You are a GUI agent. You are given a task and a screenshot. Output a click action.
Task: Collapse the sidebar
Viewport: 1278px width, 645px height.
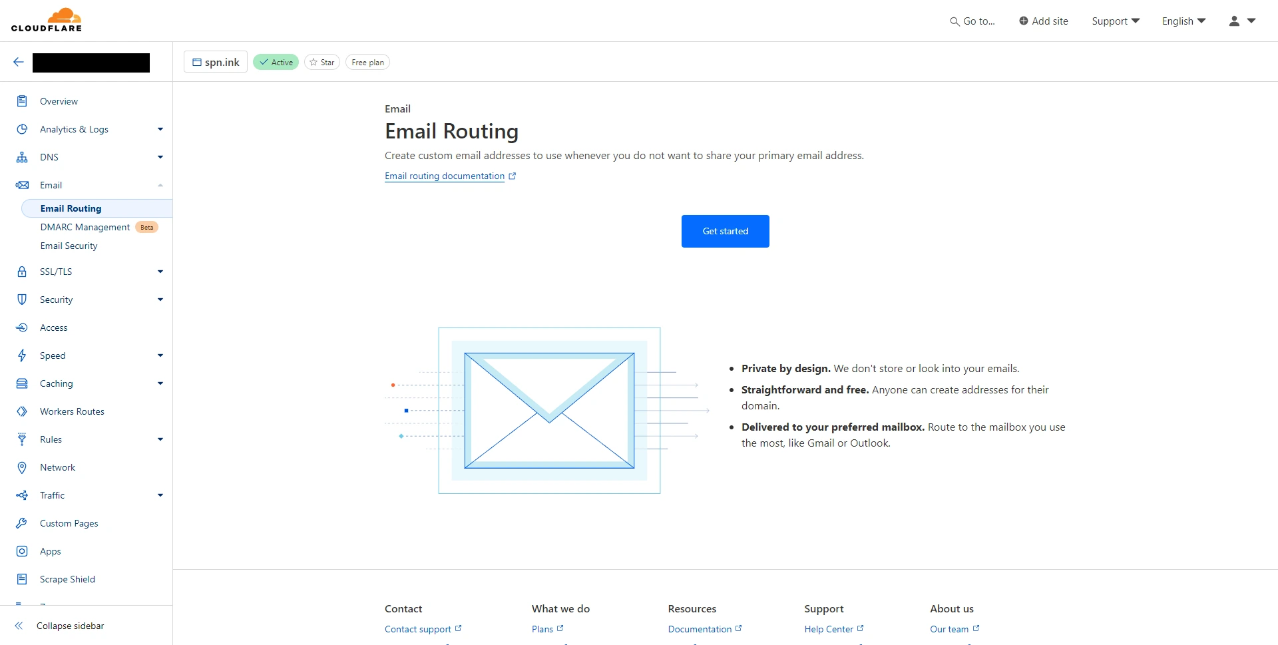(60, 626)
